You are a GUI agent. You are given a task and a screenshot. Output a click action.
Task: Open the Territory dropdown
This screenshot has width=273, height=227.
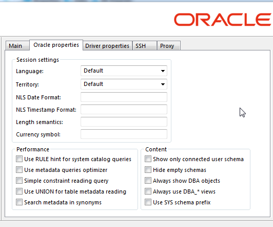click(x=124, y=84)
